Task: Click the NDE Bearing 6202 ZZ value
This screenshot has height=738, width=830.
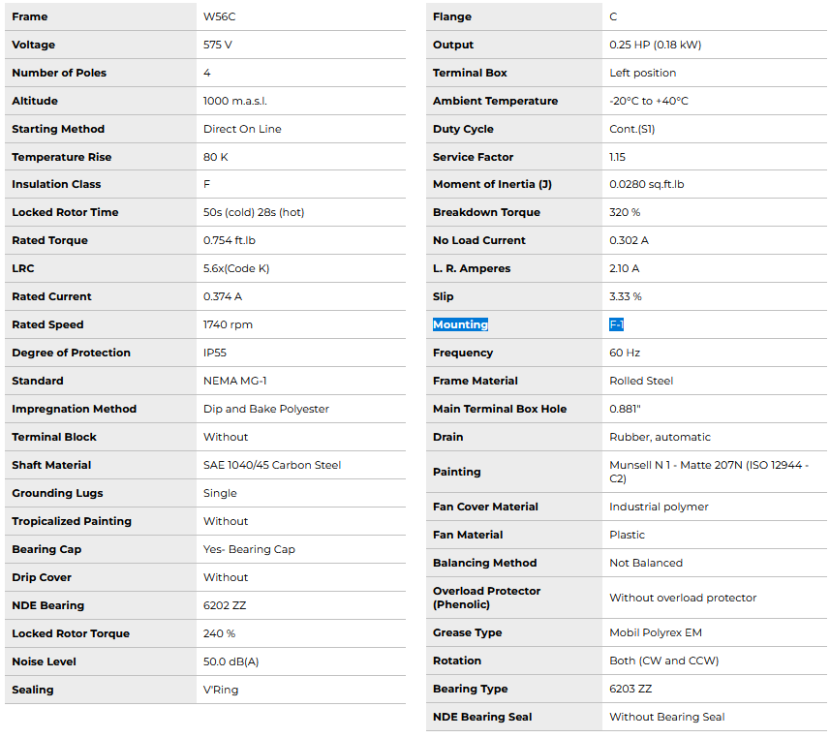Action: coord(226,605)
